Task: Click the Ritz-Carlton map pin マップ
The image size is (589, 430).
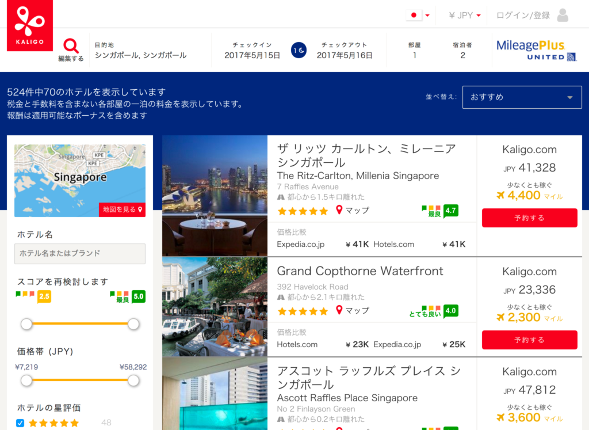Action: (x=353, y=210)
